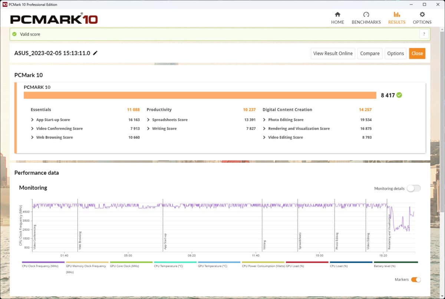The height and width of the screenshot is (299, 445).
Task: Click the Writing chart marker
Action: pos(264,245)
